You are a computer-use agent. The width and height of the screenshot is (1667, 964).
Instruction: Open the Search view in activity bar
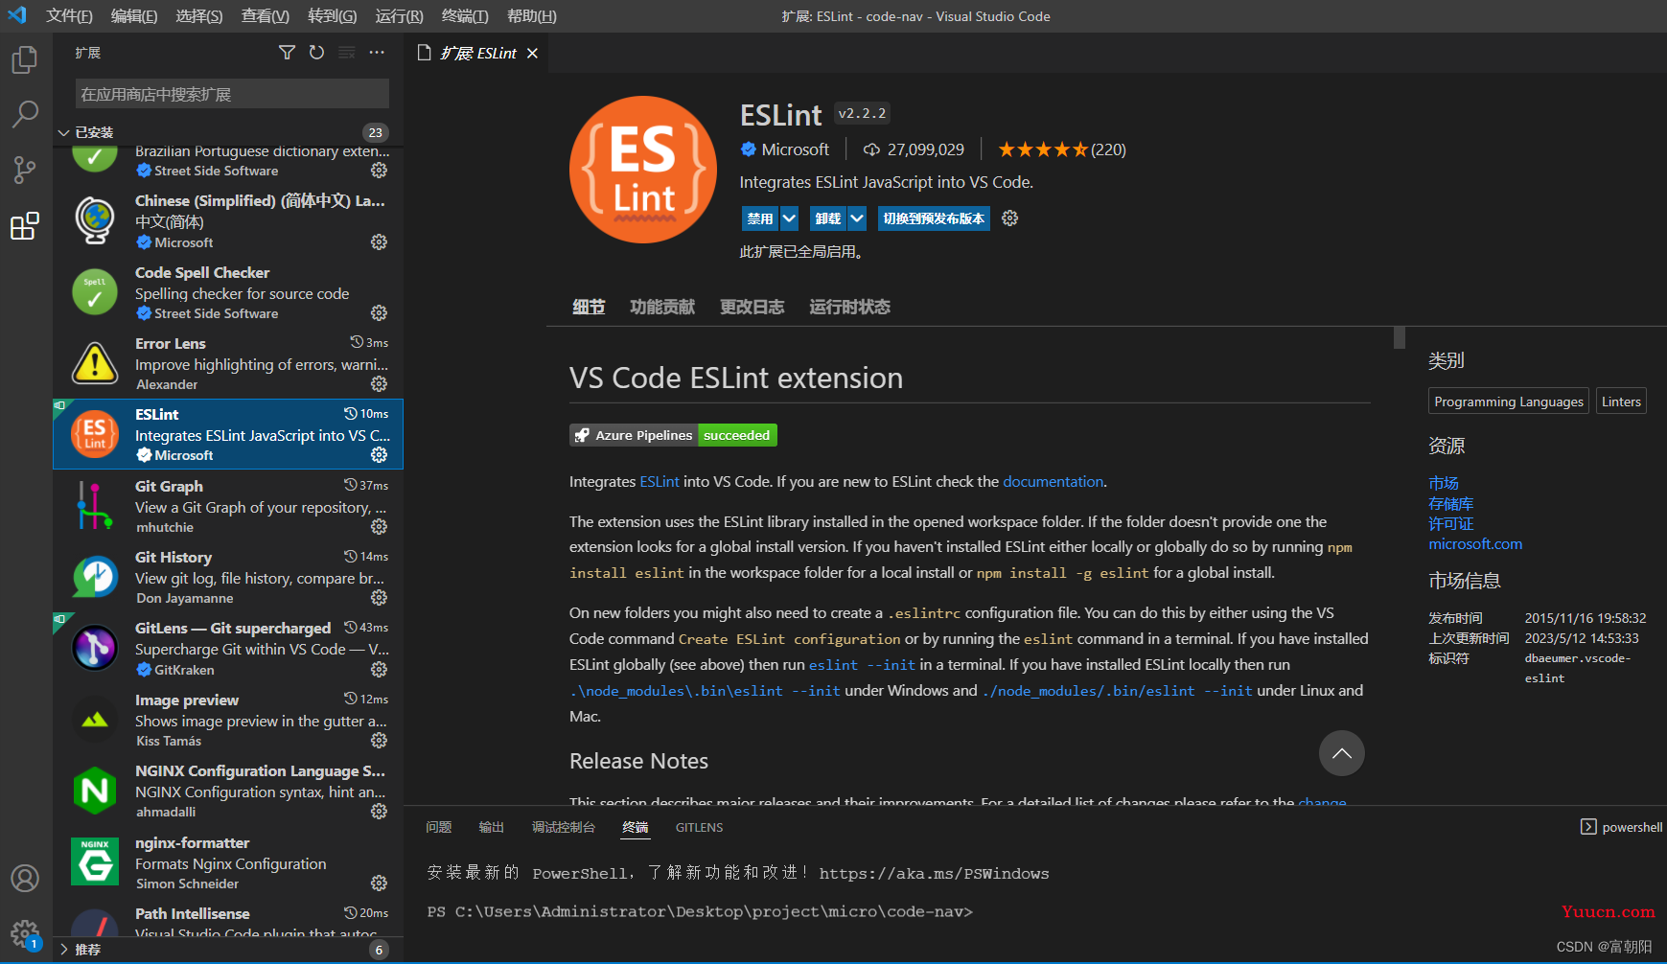click(25, 115)
